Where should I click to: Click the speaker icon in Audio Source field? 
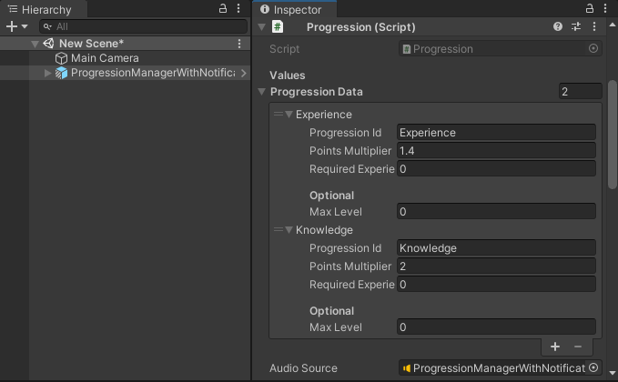[407, 368]
